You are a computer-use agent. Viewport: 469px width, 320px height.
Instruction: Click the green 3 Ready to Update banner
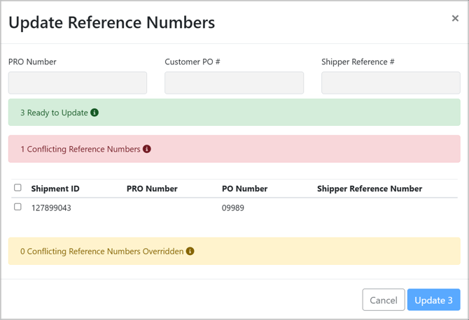coord(280,112)
